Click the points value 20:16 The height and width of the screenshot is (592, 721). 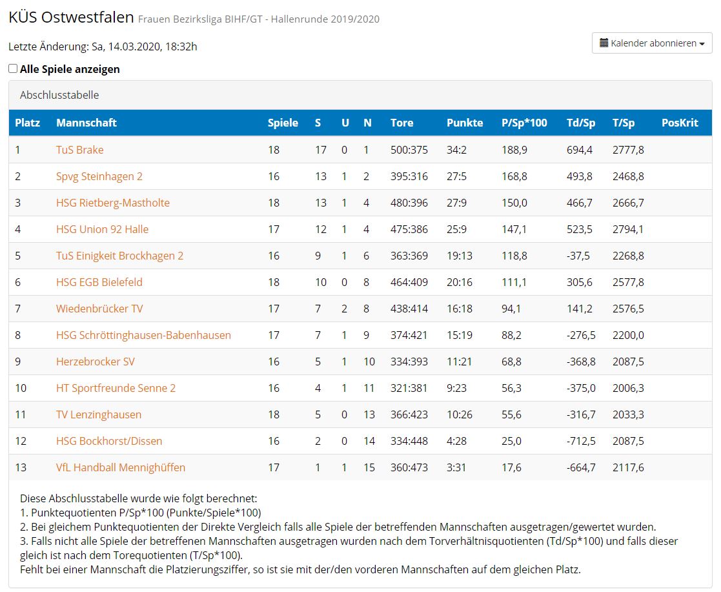(x=460, y=282)
